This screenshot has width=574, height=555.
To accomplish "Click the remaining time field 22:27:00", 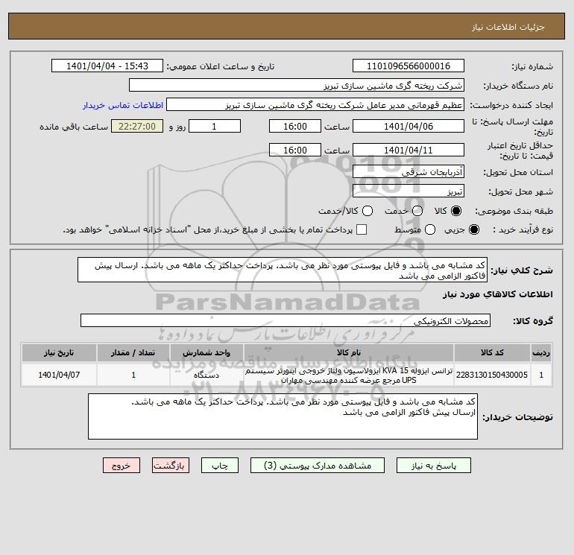I will coord(137,126).
